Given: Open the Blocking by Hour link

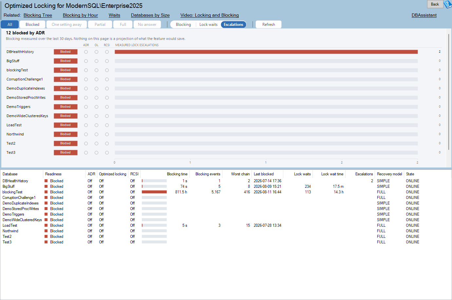Looking at the screenshot, I should coord(80,15).
